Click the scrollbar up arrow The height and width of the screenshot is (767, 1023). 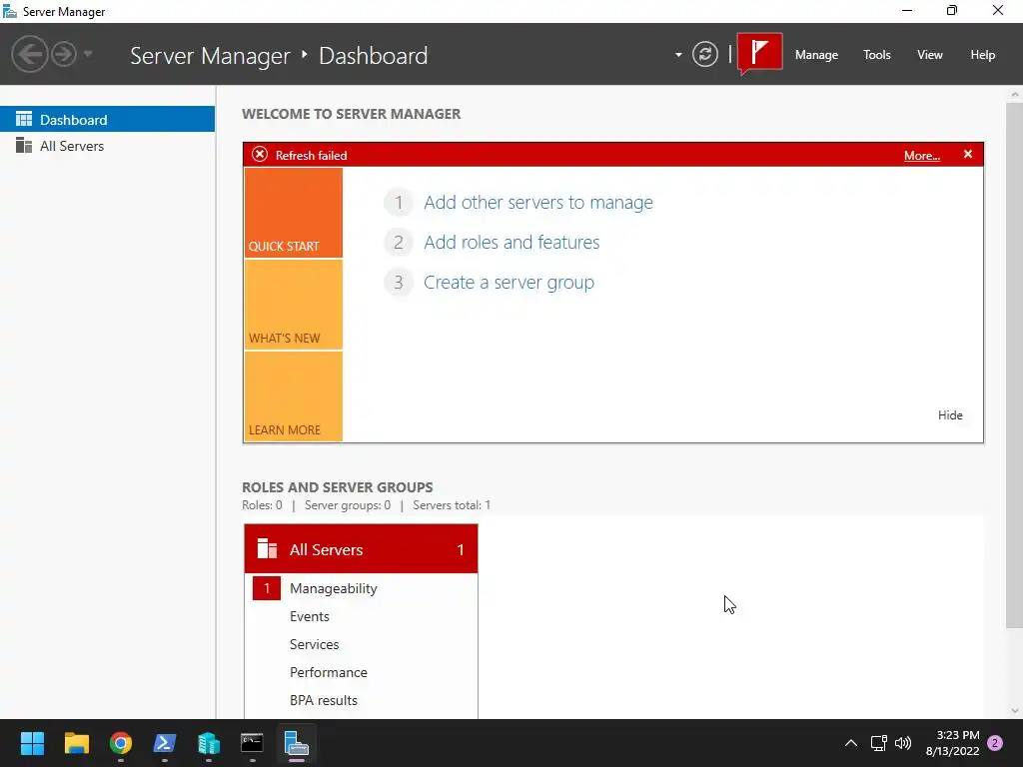1015,95
